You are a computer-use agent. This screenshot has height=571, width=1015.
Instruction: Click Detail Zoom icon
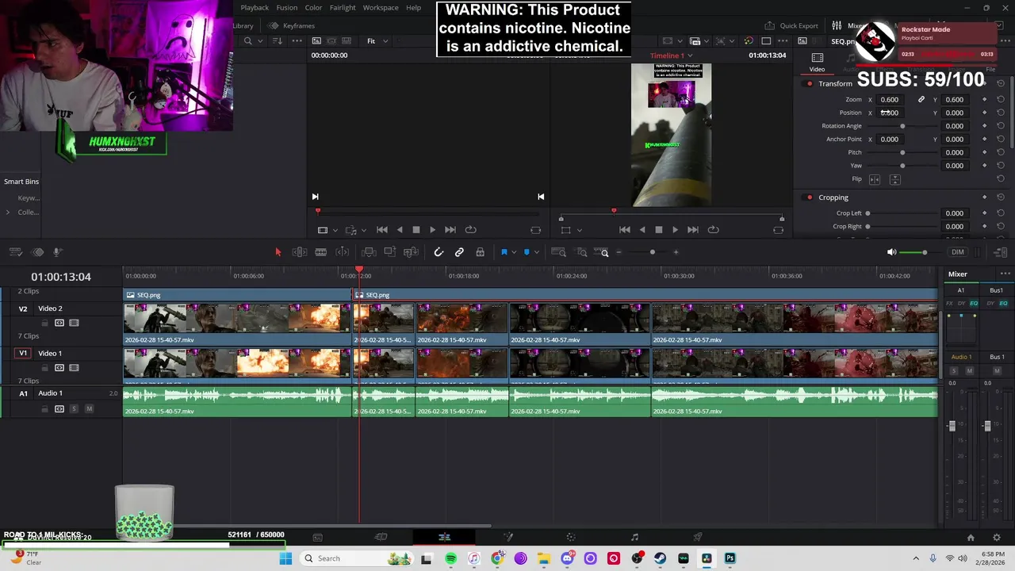coord(582,252)
